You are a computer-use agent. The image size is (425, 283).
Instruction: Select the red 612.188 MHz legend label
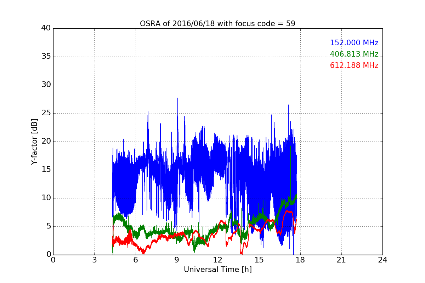pyautogui.click(x=354, y=65)
